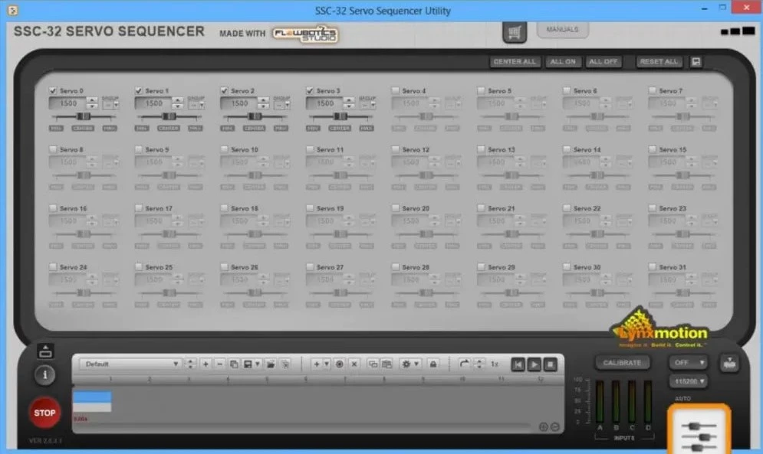The width and height of the screenshot is (763, 454).
Task: Uncheck the Servo 3 checkbox
Action: pos(310,90)
